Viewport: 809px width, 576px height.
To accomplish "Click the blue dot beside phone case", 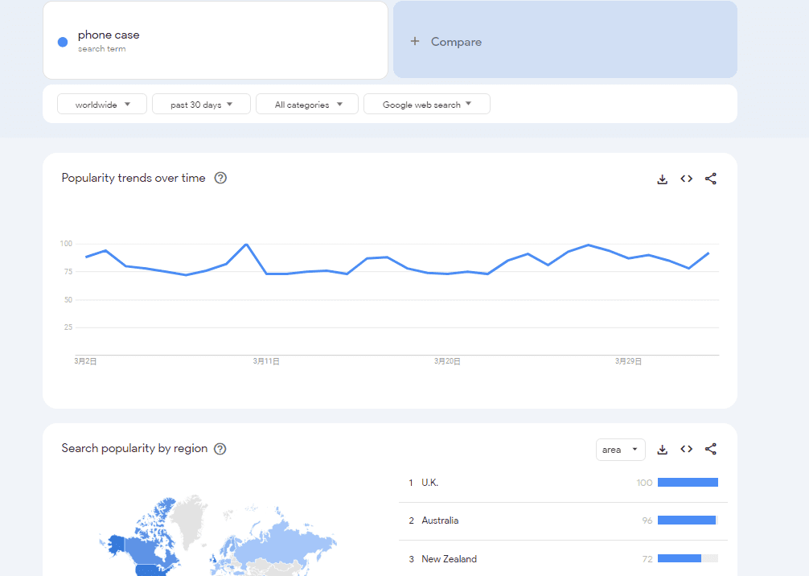I will [x=63, y=42].
